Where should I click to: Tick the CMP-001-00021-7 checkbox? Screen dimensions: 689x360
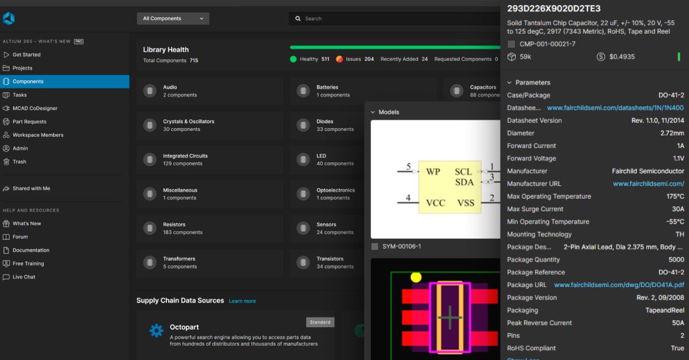(x=512, y=44)
